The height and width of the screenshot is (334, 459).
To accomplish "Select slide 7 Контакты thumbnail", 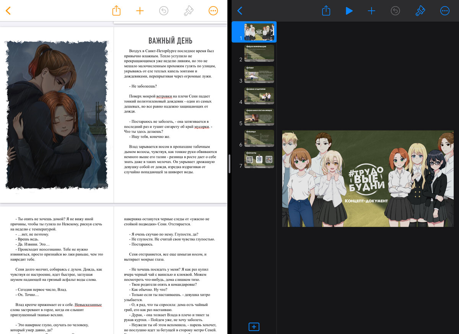I will [259, 159].
